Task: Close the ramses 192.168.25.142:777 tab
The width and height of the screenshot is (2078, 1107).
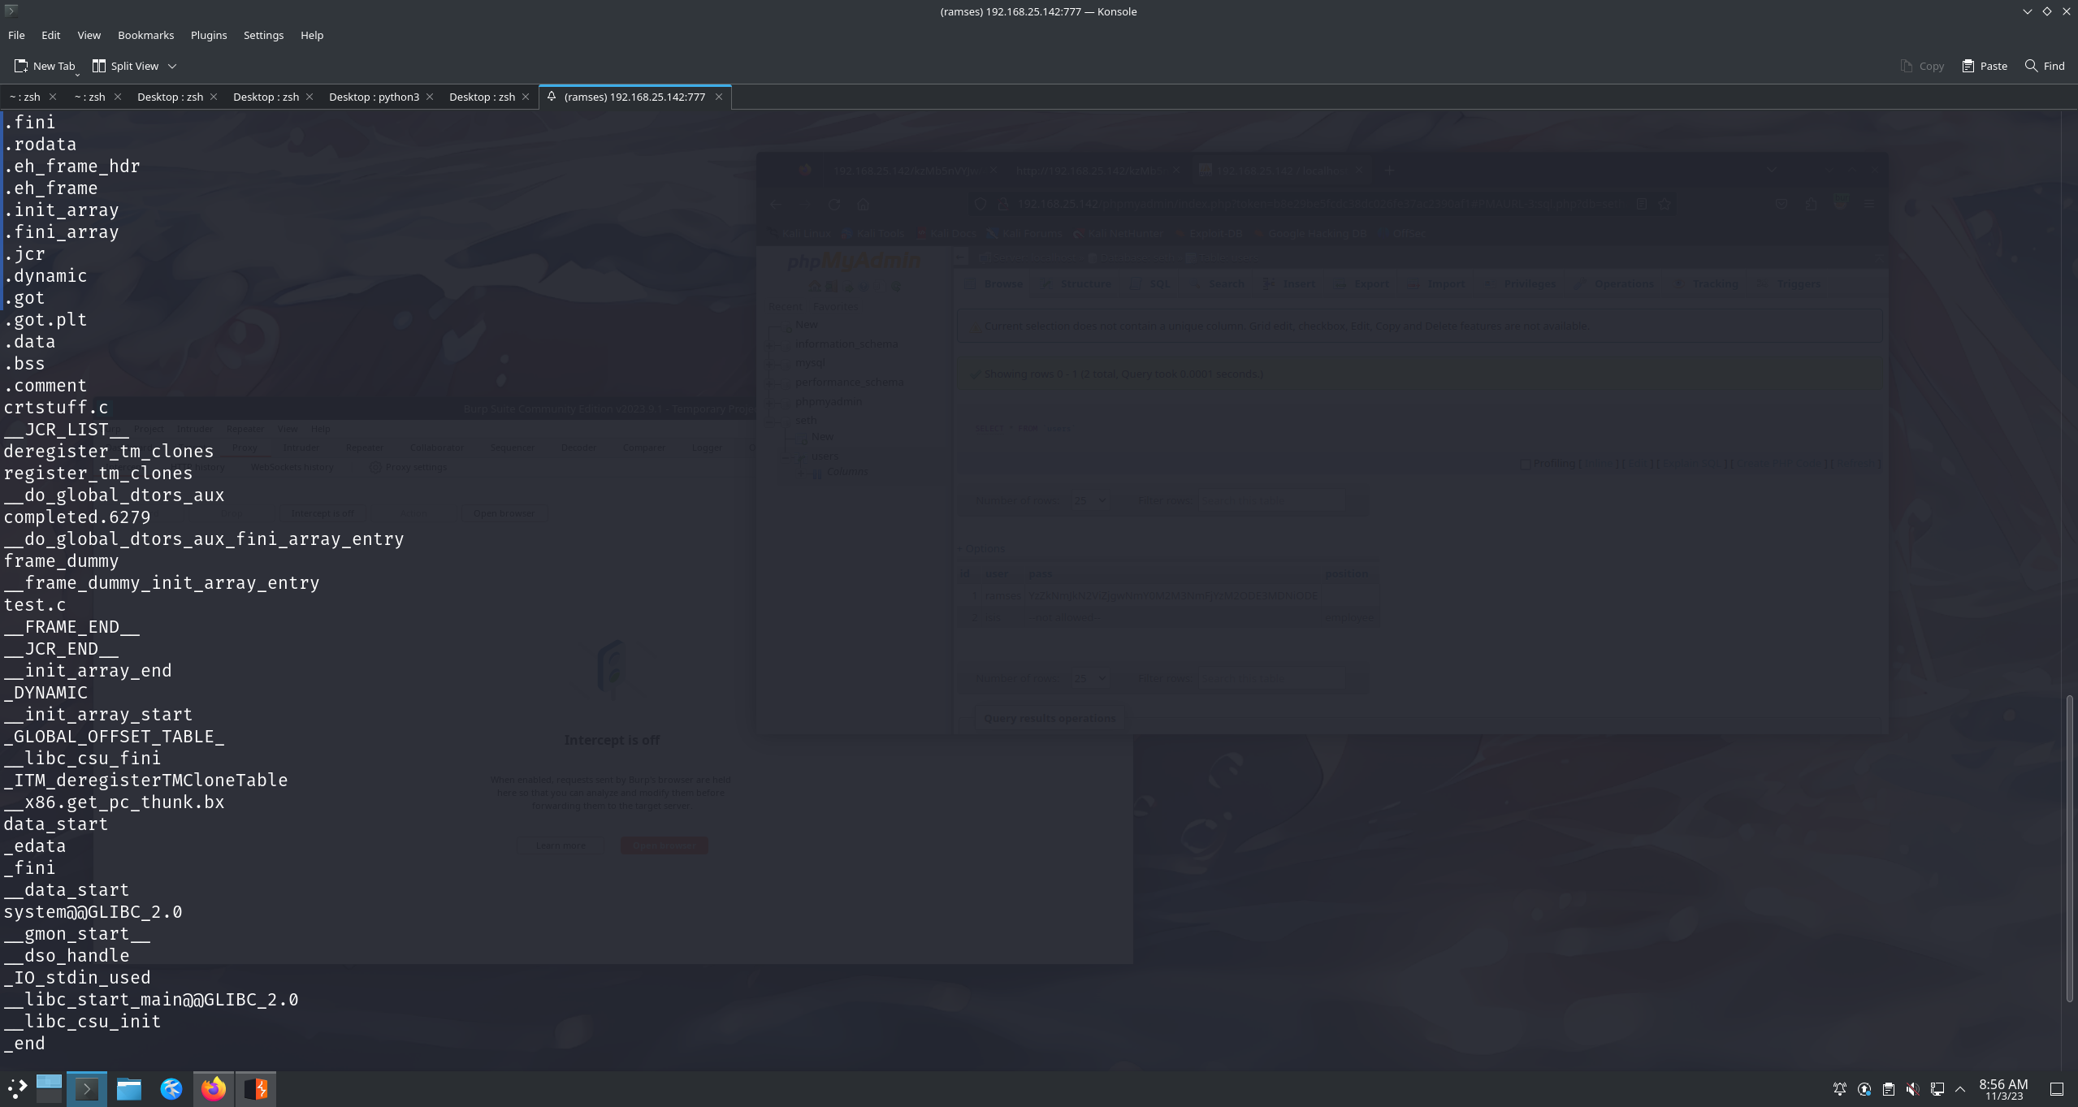Action: (x=719, y=97)
